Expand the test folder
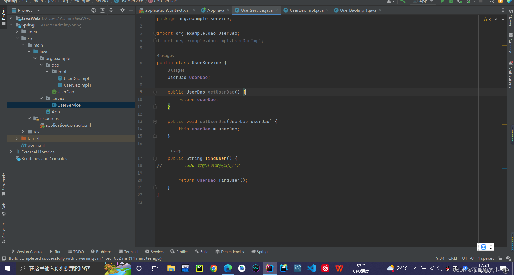514x275 pixels. pos(23,132)
